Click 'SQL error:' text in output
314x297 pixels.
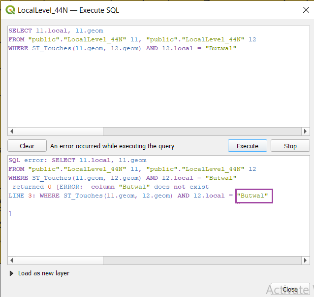coord(28,160)
